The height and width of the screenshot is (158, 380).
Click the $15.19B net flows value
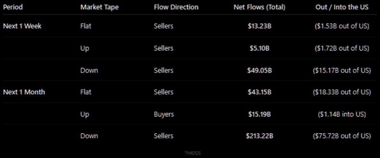(259, 114)
